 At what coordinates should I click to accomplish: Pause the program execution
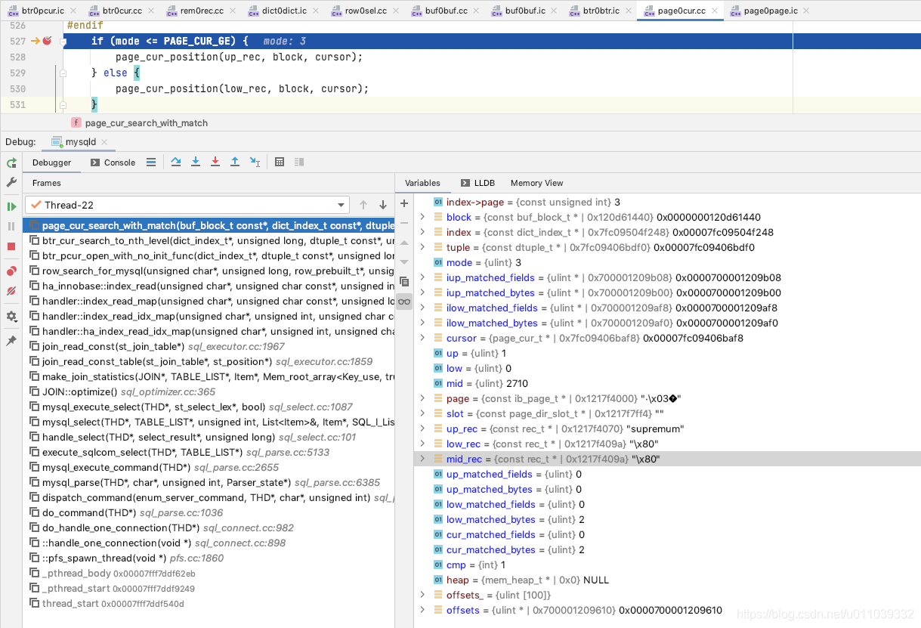(x=11, y=226)
